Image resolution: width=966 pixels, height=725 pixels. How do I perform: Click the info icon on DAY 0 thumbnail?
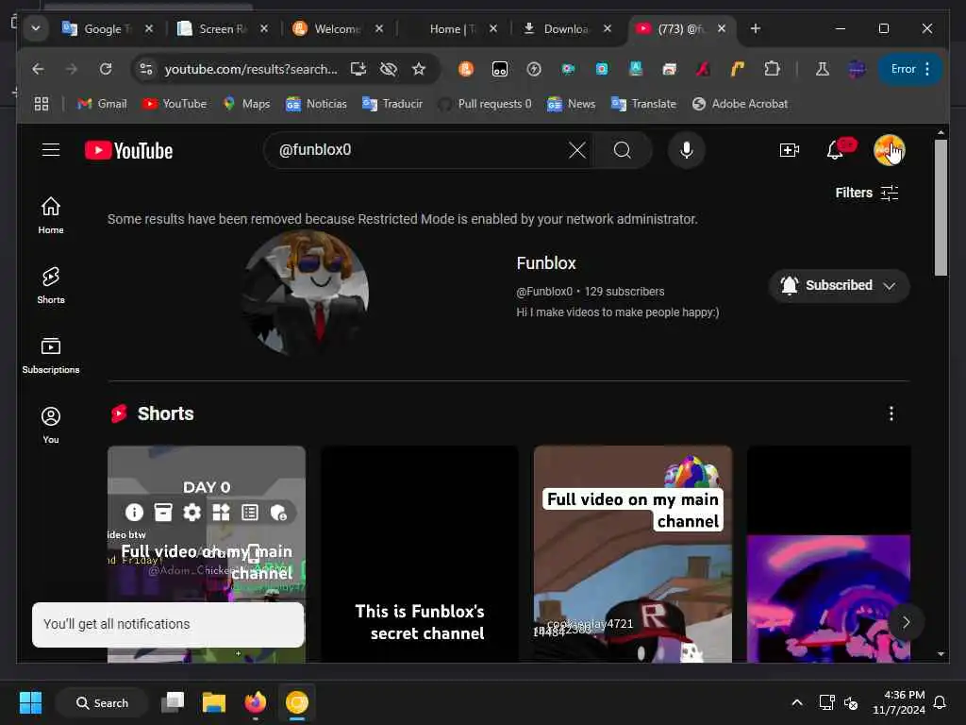pos(134,513)
